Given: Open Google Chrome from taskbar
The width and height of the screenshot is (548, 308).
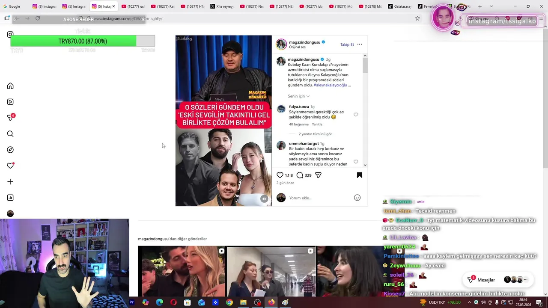Looking at the screenshot, I should [x=229, y=302].
